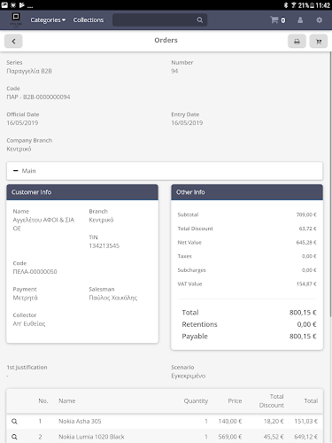The height and width of the screenshot is (443, 332).
Task: Click the Quantity column header
Action: [x=196, y=400]
